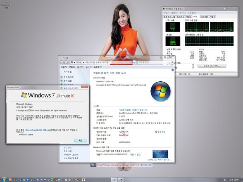The width and height of the screenshot is (243, 182).
Task: Select the second running taskbar button
Action: pyautogui.click(x=121, y=180)
